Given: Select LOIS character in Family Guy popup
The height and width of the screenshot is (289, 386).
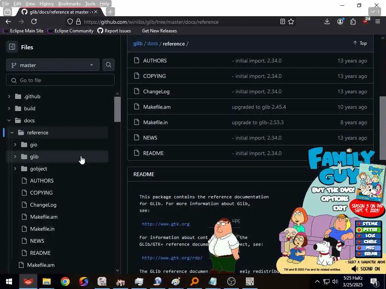Looking at the screenshot, I should (x=368, y=236).
